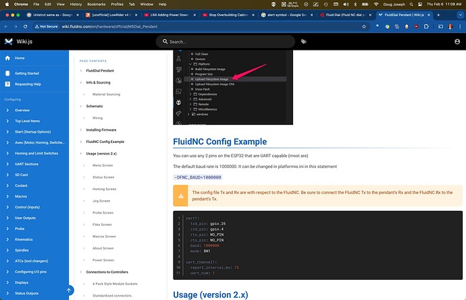Open the Chrome extensions puzzle icon
Viewport: 466px width, 300px height.
tap(426, 26)
